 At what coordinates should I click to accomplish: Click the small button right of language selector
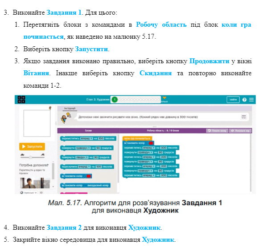click(x=41, y=193)
